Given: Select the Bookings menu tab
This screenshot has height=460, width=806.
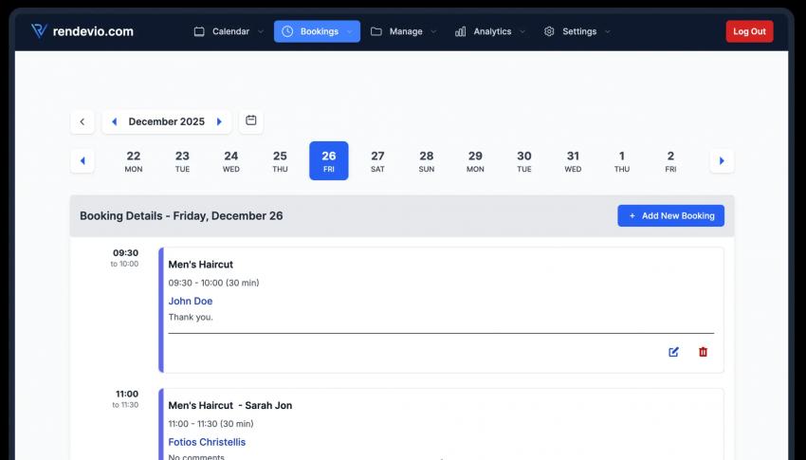Looking at the screenshot, I should coord(317,31).
